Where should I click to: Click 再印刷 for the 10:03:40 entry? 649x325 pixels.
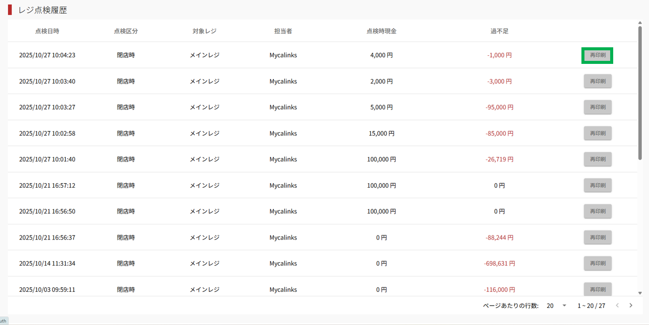(x=598, y=82)
